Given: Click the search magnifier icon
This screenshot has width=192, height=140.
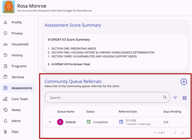Looking at the screenshot, I should 165,97.
